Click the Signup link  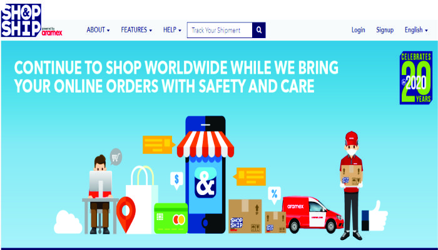click(385, 30)
